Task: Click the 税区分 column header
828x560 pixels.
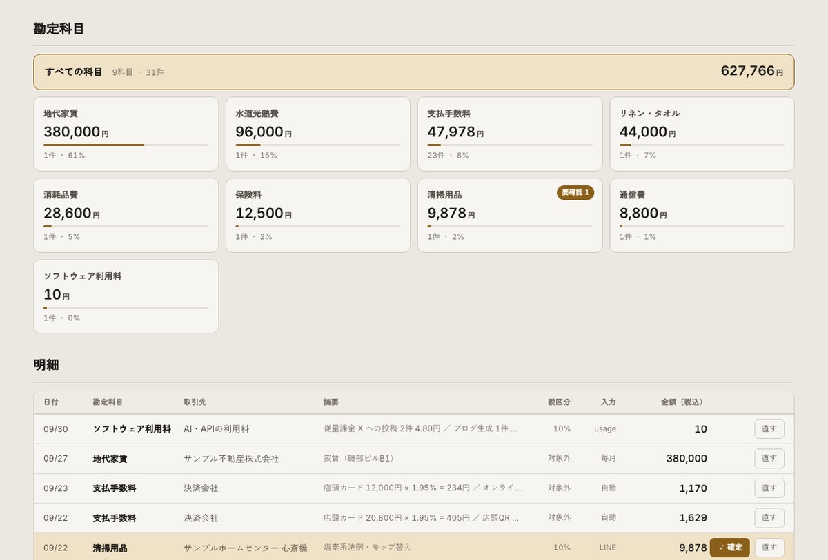Action: (559, 402)
